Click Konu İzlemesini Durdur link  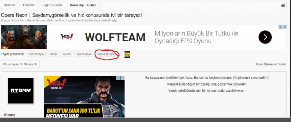[271, 64]
